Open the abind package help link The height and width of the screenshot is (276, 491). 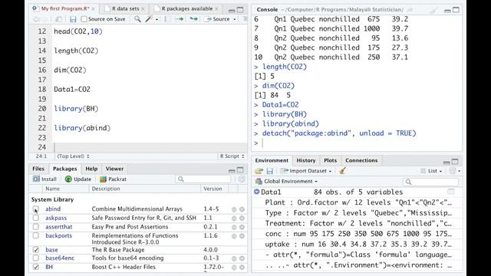point(53,209)
